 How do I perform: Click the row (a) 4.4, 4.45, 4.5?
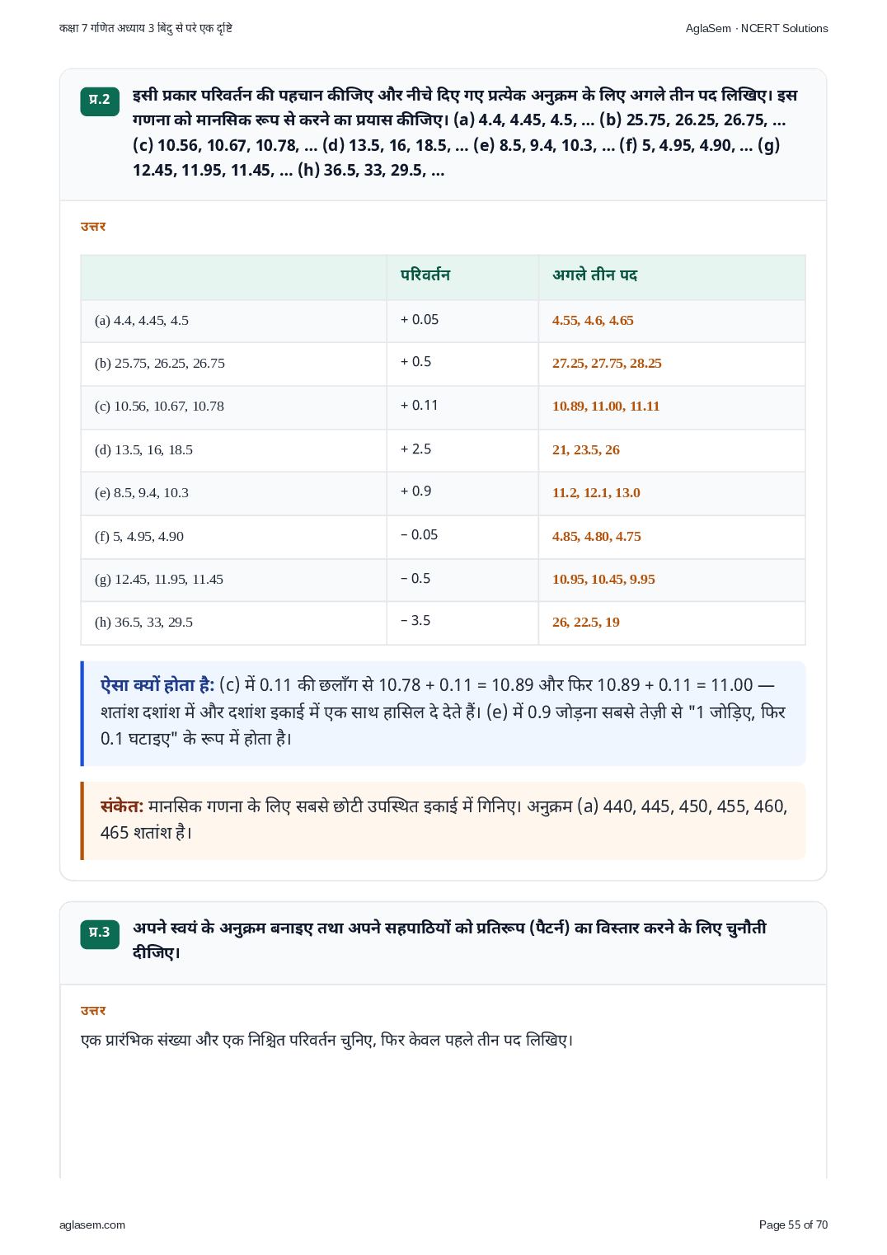point(443,321)
